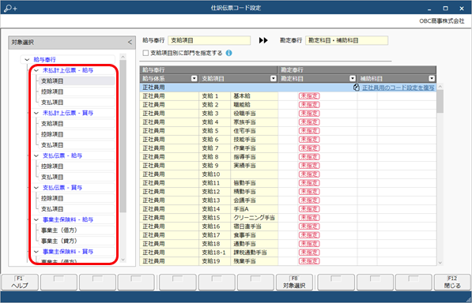Screen dimensions: 472x303
Task: Collapse the 給与奉行 root tree node
Action: [x=27, y=60]
